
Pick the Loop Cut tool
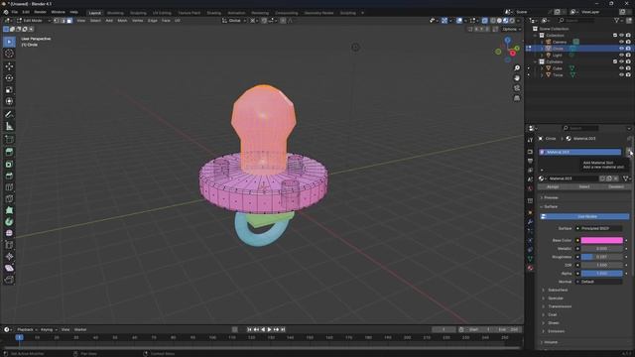[x=9, y=187]
